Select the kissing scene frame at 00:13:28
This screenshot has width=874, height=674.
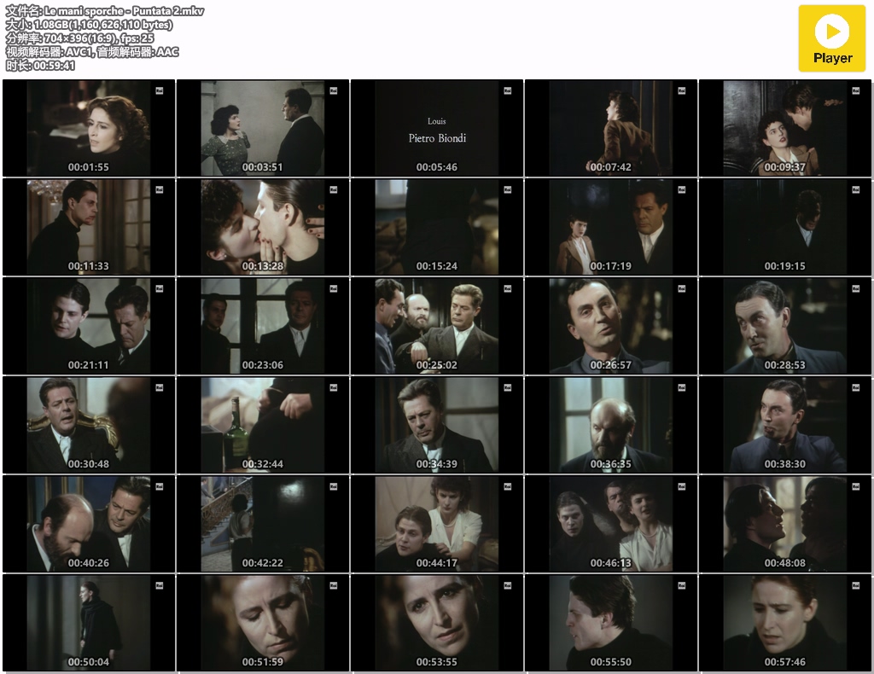pyautogui.click(x=263, y=227)
